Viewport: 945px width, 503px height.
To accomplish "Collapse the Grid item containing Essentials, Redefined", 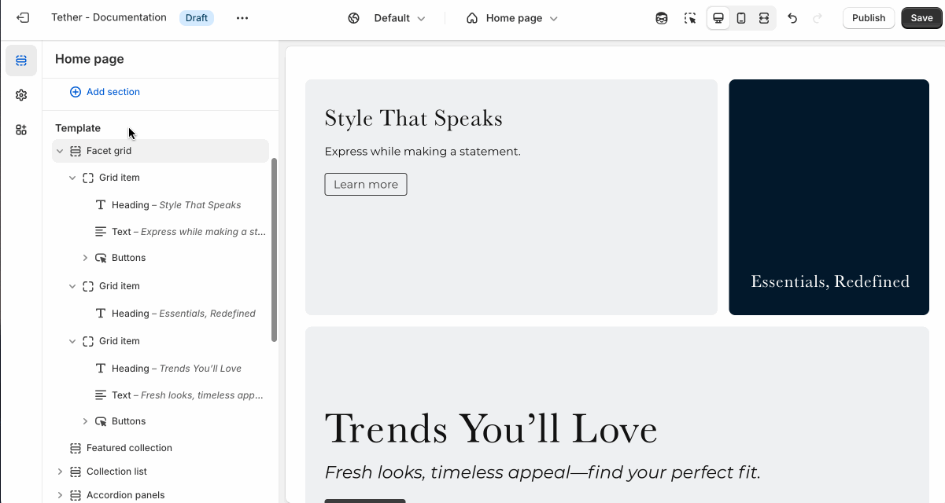I will click(x=72, y=286).
